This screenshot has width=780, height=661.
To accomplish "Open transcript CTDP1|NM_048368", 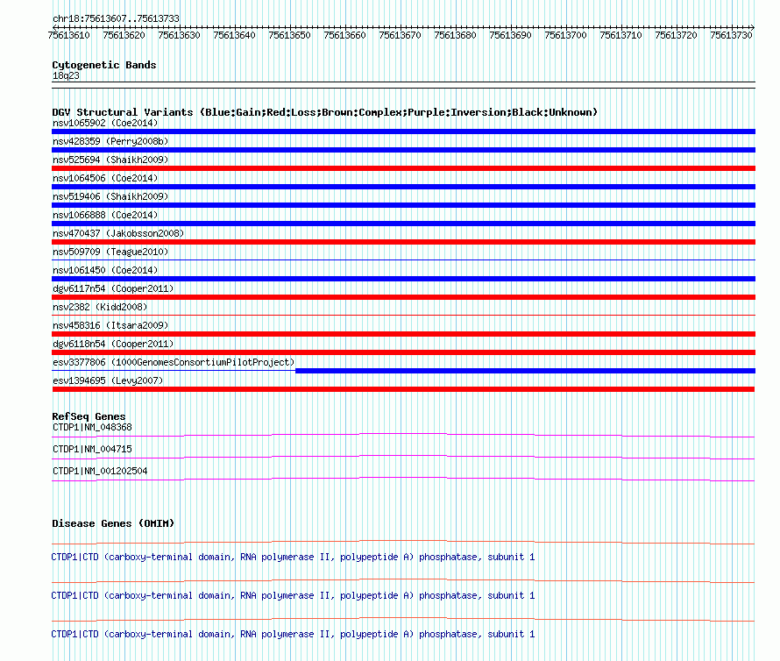I will pyautogui.click(x=92, y=427).
